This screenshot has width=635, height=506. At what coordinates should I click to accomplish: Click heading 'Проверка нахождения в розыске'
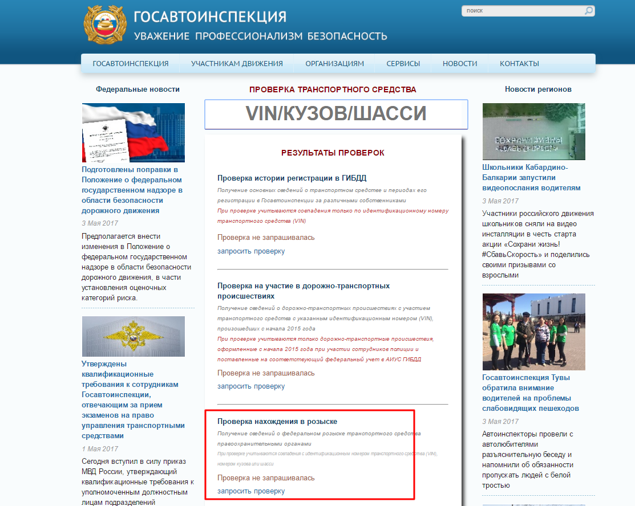click(277, 422)
